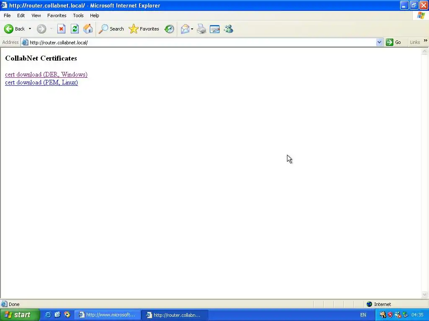
Task: Open the Help menu
Action: coord(94,15)
